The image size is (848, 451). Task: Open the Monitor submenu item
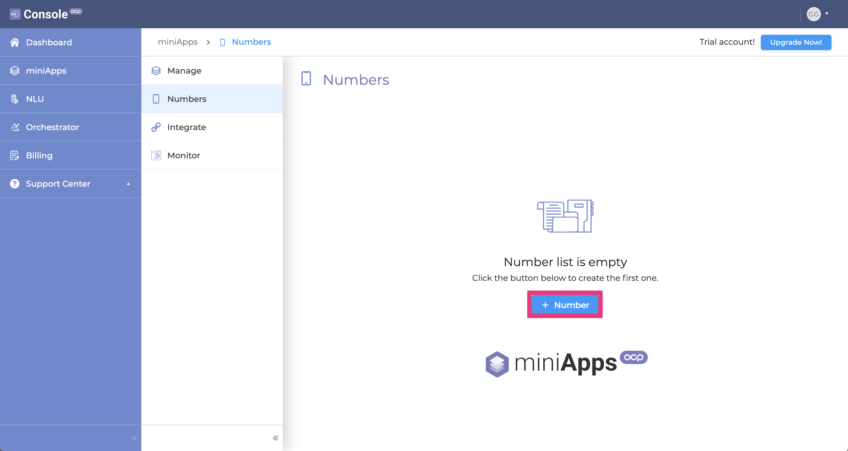coord(212,155)
